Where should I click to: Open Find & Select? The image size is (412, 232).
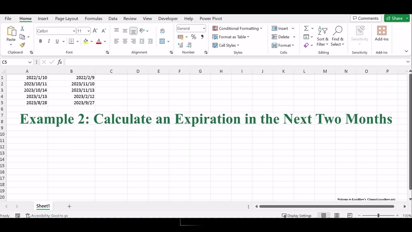(x=337, y=36)
